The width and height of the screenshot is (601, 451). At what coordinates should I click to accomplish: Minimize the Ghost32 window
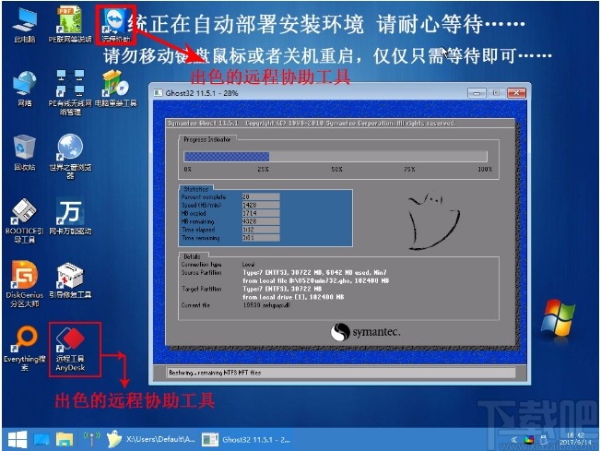[x=477, y=93]
